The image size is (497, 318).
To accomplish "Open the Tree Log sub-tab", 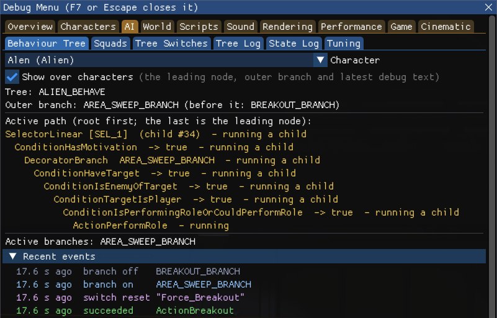I will click(238, 43).
